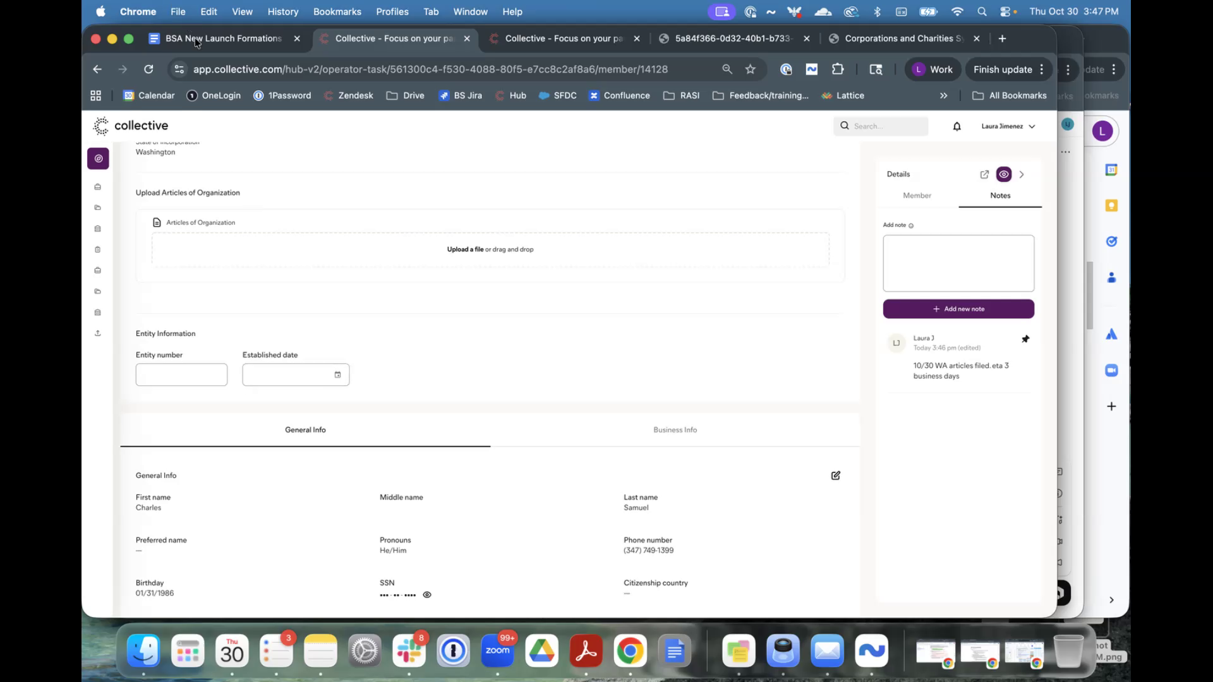Click the pin icon on Laura's note
1213x682 pixels.
1025,339
